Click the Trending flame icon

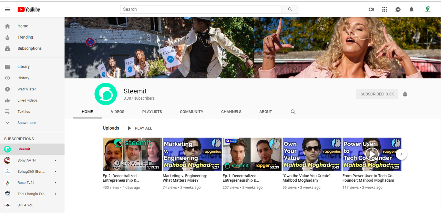pyautogui.click(x=8, y=37)
